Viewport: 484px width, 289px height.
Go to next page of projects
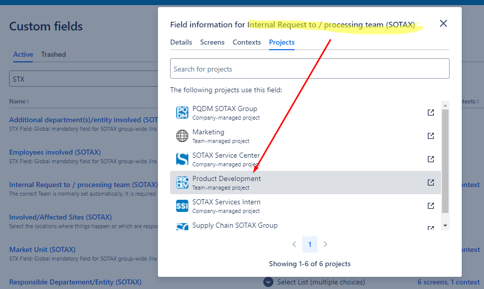click(326, 244)
